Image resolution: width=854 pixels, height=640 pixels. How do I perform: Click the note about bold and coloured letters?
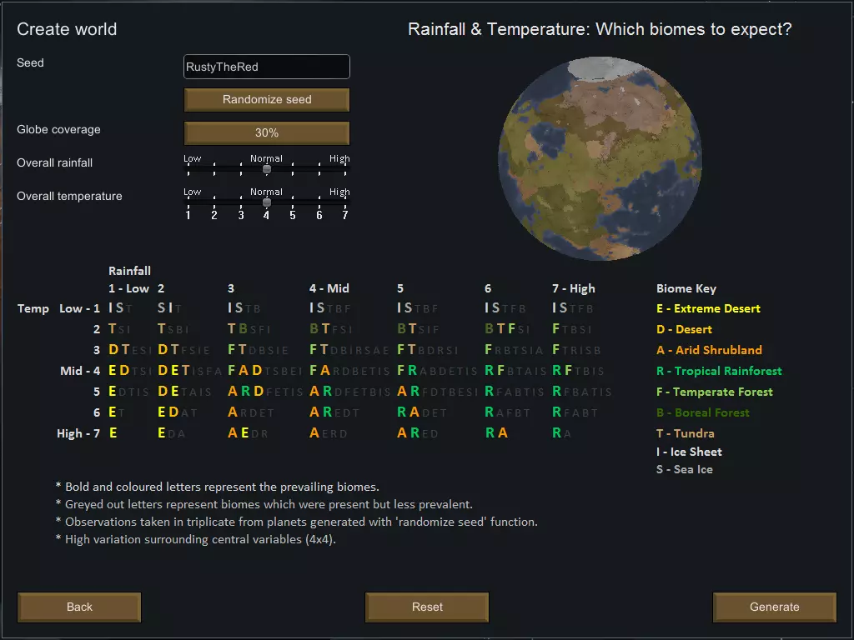218,487
